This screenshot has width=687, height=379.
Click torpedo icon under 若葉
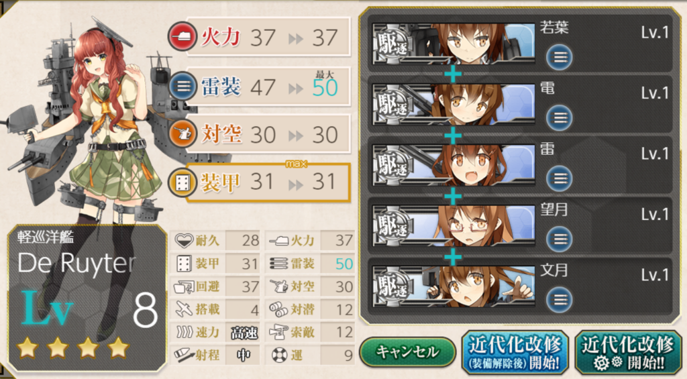pyautogui.click(x=559, y=58)
